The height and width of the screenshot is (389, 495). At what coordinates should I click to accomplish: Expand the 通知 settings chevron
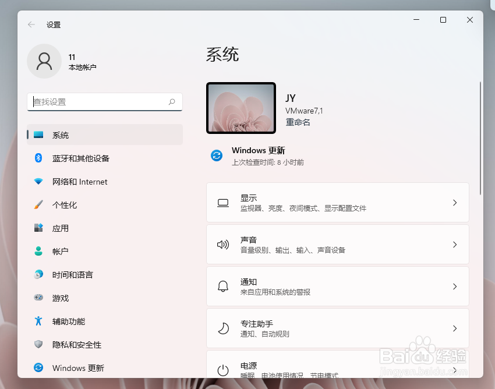point(455,287)
